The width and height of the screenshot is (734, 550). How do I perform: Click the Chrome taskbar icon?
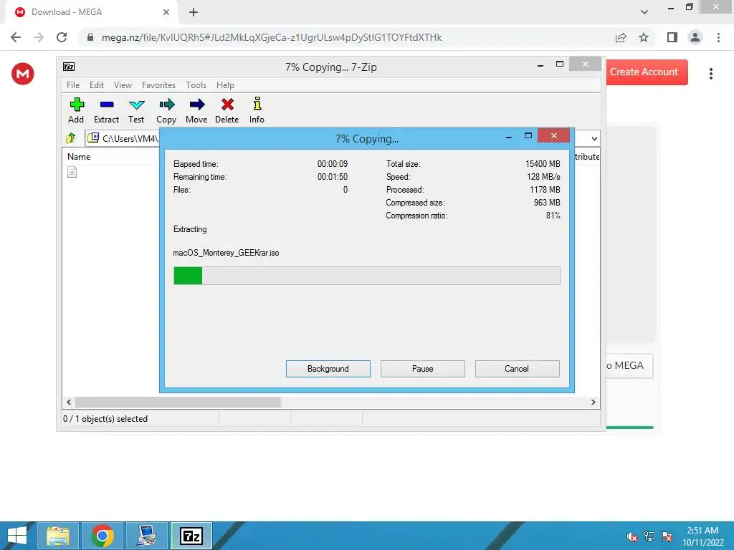(103, 536)
